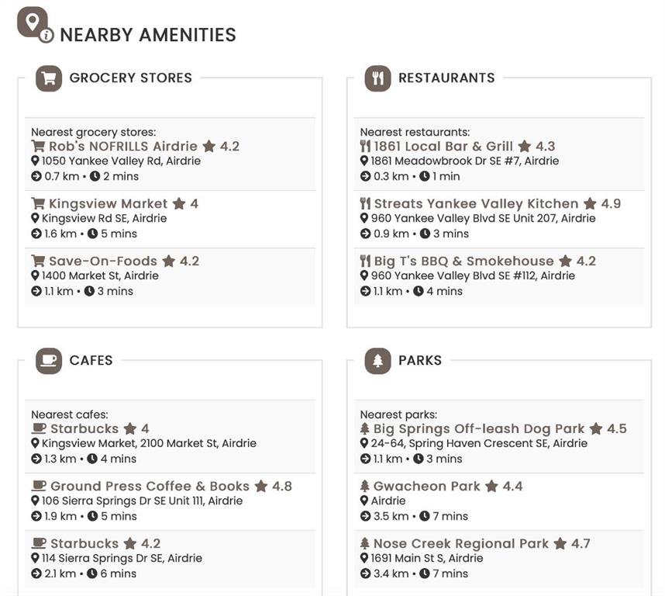Click direction arrow icon beside 0.3 km
The image size is (665, 596).
click(365, 176)
